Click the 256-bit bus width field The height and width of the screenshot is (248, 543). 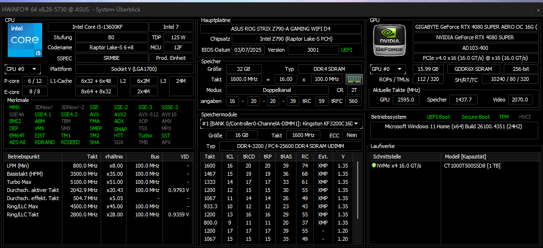click(x=521, y=69)
